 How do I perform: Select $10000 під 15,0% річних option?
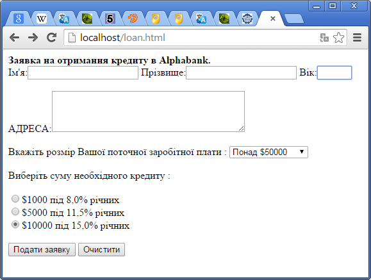15,224
